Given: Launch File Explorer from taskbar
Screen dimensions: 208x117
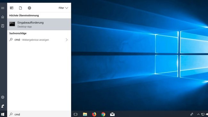Looking at the screenshot, I should tap(85, 114).
